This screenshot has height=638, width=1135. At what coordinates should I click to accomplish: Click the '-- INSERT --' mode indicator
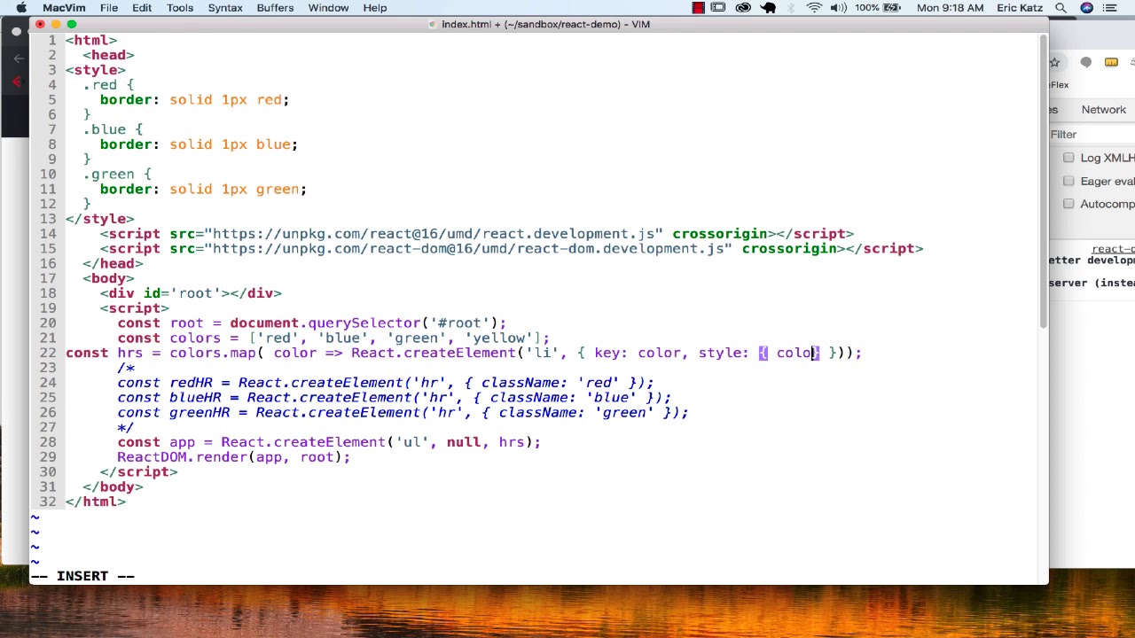point(82,576)
